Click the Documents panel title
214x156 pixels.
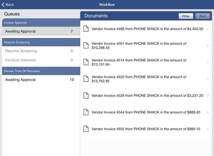(x=96, y=16)
